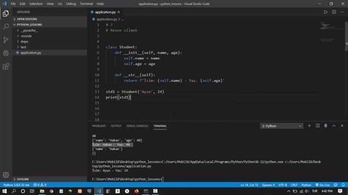Open the Edit menu
This screenshot has width=348, height=195.
22,4
